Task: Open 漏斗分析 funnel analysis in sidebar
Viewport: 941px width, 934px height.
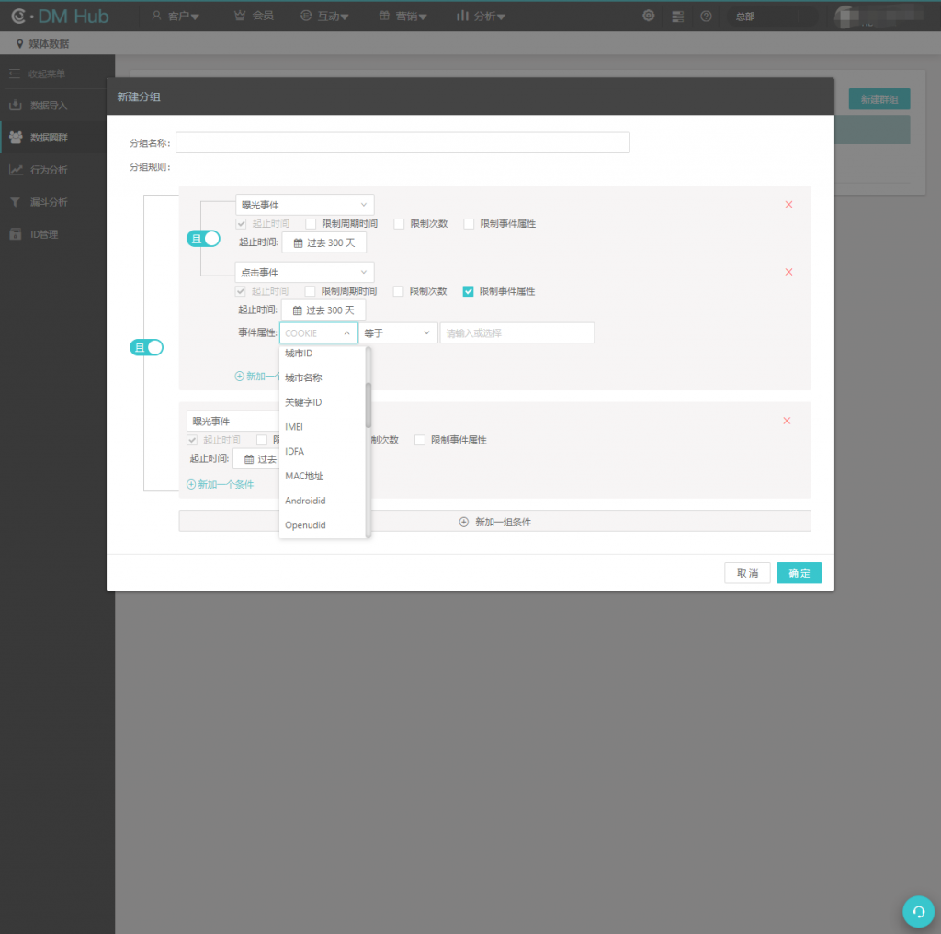Action: coord(48,202)
